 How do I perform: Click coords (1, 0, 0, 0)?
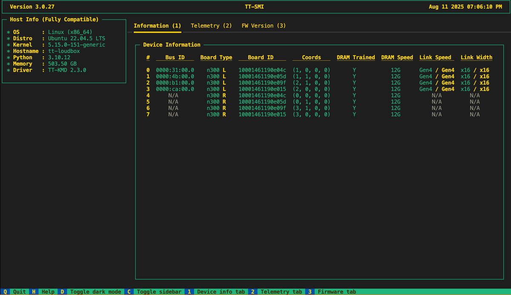[311, 70]
